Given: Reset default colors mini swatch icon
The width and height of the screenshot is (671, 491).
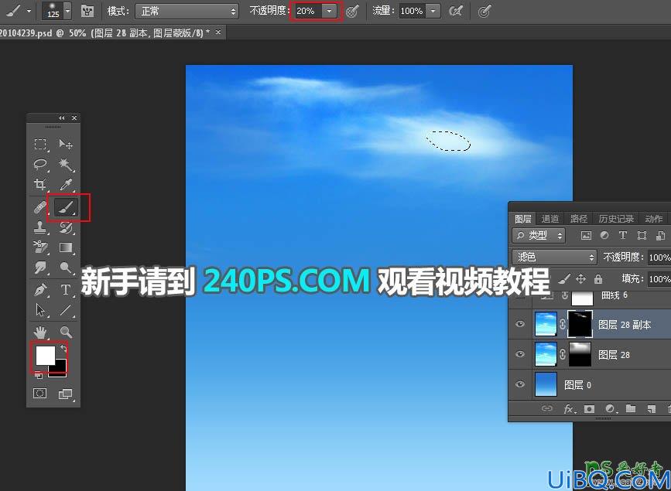Looking at the screenshot, I should [39, 375].
